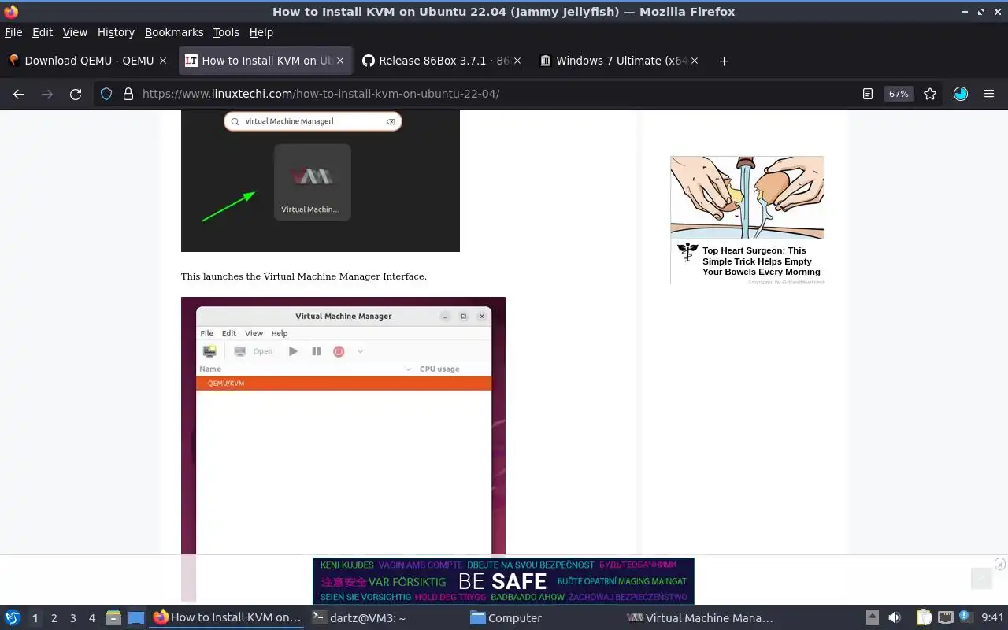
Task: Toggle reader view for this article
Action: pyautogui.click(x=867, y=94)
